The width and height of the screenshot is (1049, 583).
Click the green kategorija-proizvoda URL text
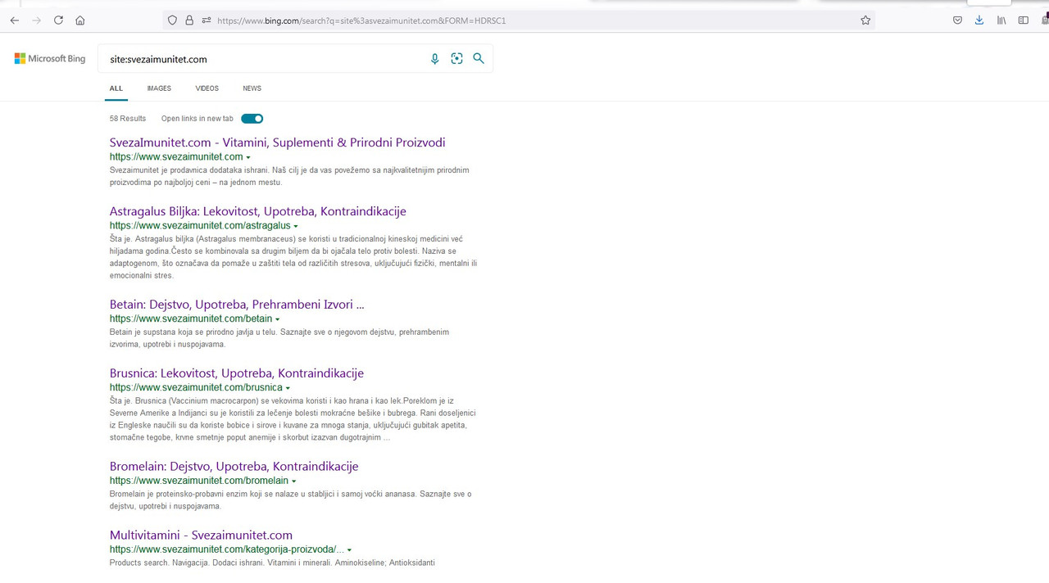pos(227,550)
